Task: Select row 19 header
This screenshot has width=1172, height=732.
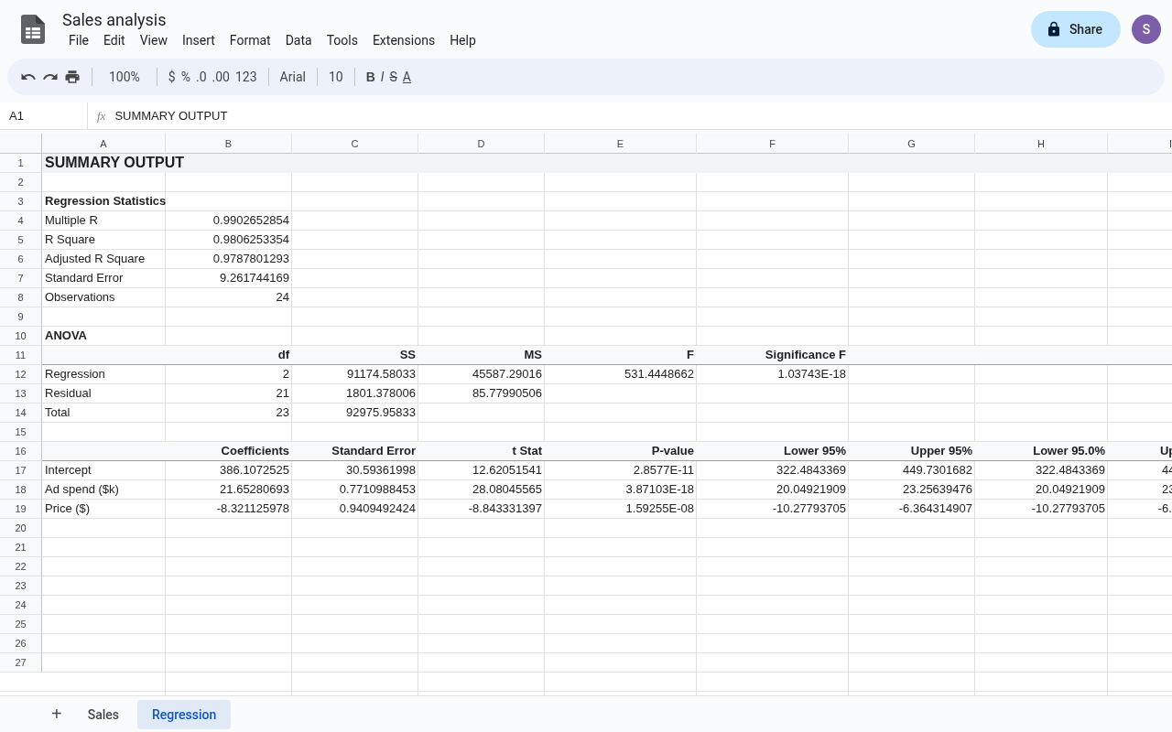Action: click(21, 509)
